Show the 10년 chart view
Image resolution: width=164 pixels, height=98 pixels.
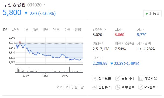click(x=46, y=29)
